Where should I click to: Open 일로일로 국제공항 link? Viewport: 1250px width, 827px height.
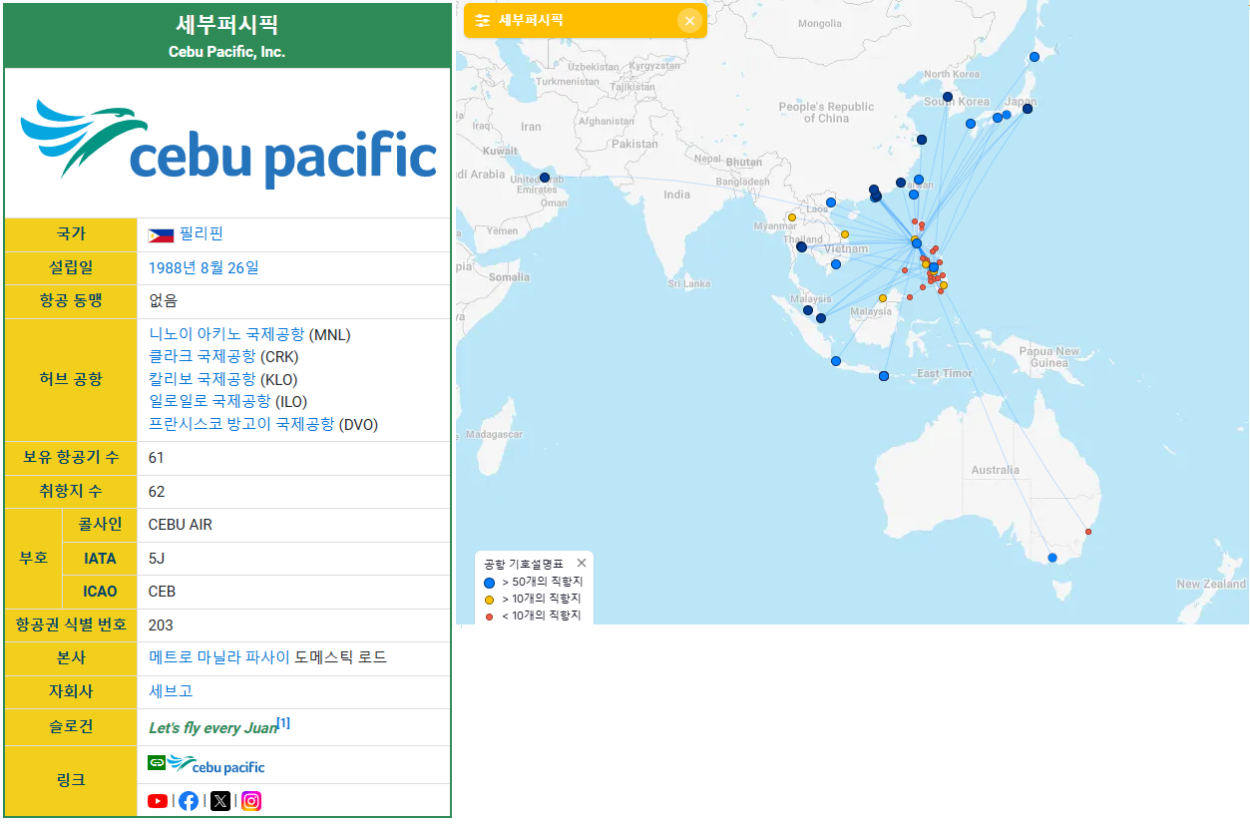209,401
